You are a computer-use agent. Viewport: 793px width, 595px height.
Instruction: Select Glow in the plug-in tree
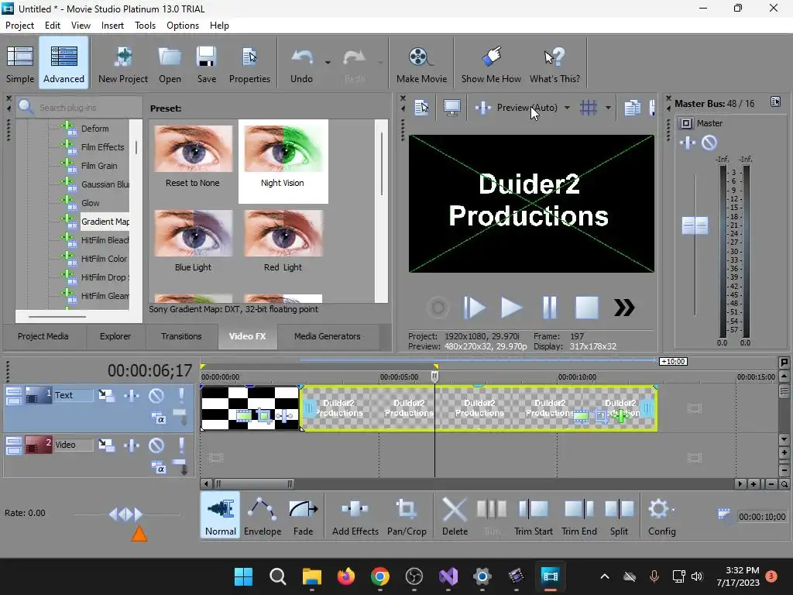91,203
